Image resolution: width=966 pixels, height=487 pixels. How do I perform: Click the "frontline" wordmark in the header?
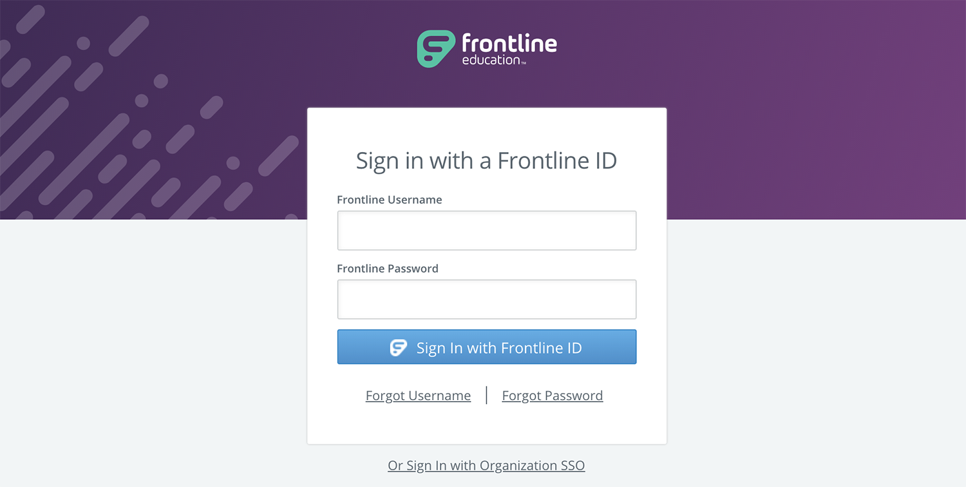click(509, 44)
